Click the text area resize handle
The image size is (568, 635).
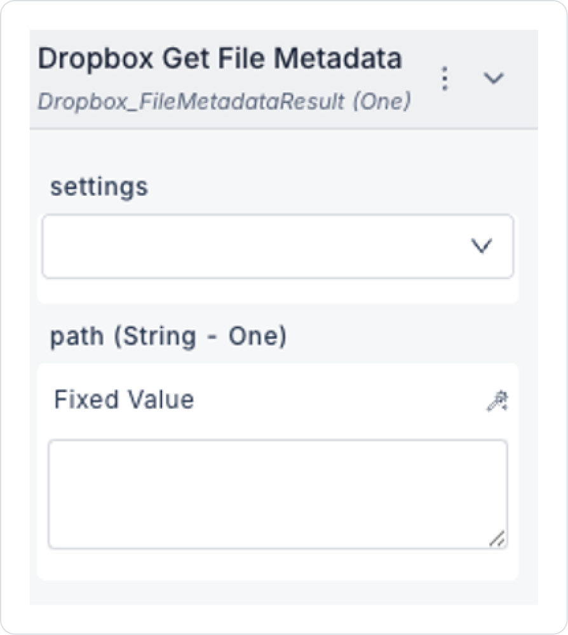tap(497, 538)
